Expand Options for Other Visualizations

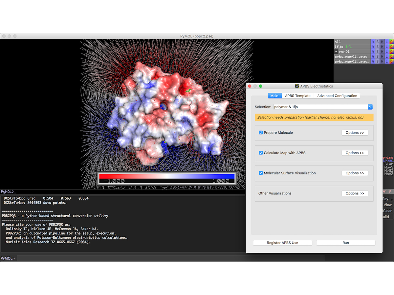pyautogui.click(x=355, y=193)
